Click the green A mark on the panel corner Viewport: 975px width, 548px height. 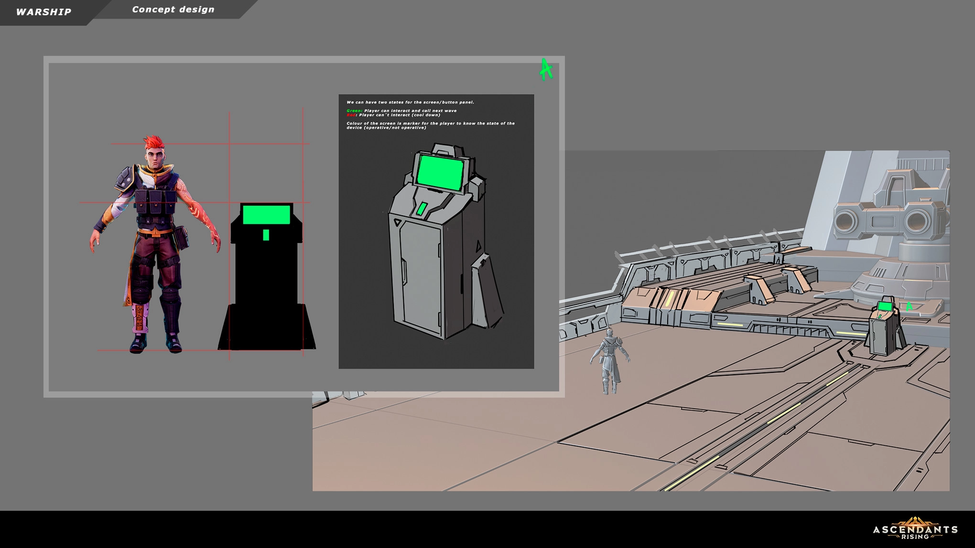[546, 70]
